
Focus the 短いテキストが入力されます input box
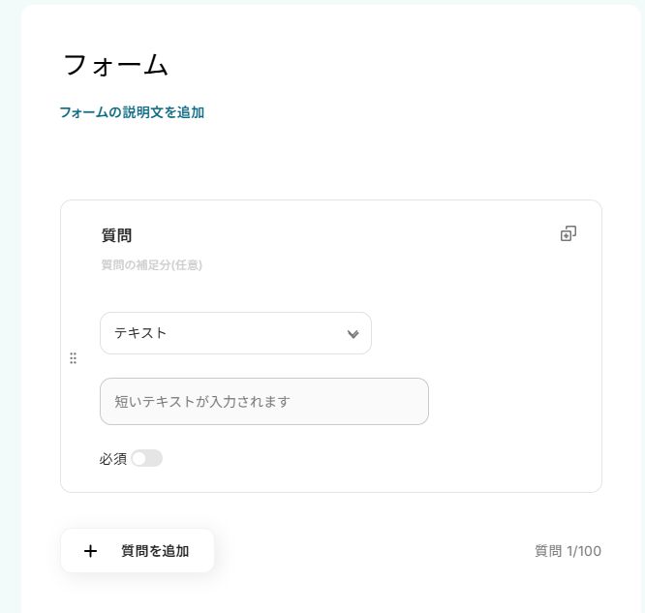263,401
